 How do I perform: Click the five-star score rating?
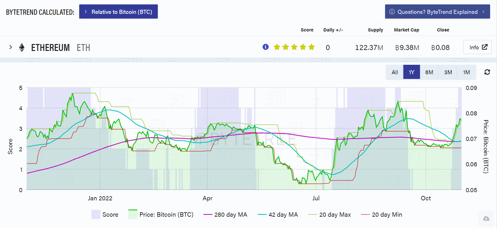pyautogui.click(x=294, y=47)
